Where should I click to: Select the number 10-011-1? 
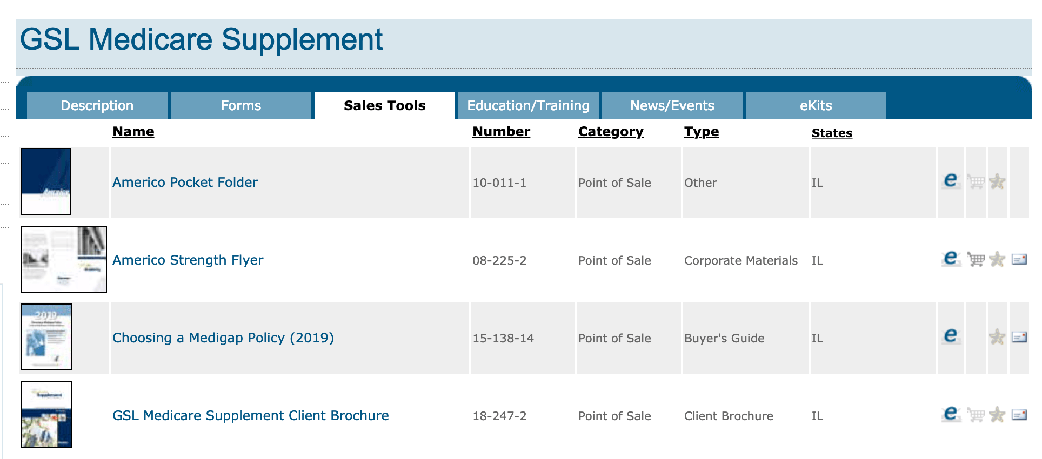coord(499,183)
